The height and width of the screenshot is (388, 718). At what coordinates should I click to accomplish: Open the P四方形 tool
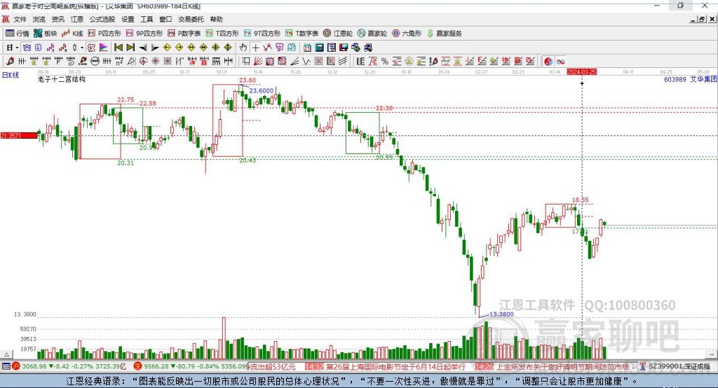pyautogui.click(x=104, y=34)
